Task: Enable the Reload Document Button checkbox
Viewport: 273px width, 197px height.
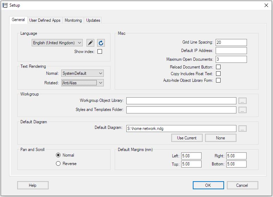Action: pyautogui.click(x=218, y=67)
